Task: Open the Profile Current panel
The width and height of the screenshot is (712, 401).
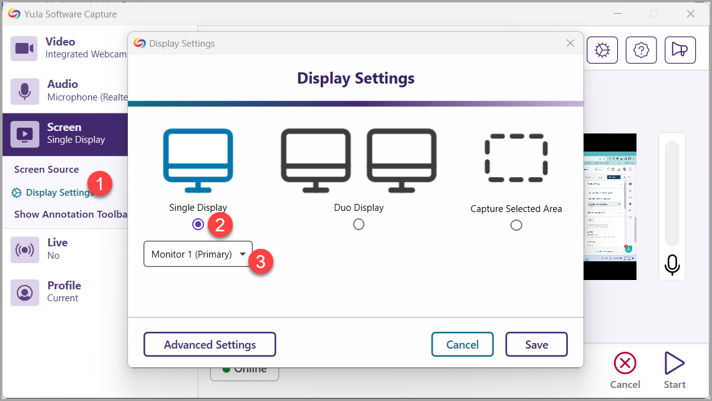Action: point(66,292)
